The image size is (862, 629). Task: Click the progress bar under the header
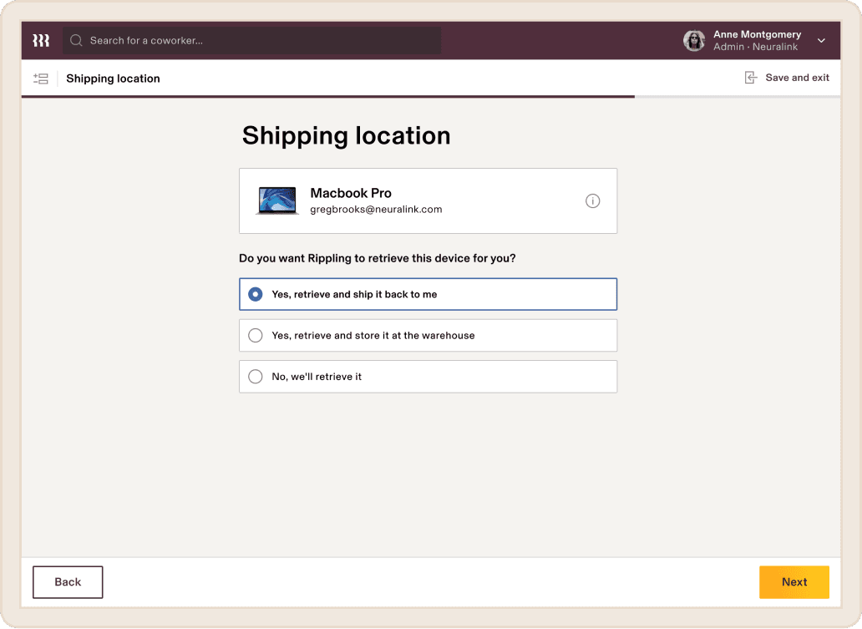[x=327, y=97]
